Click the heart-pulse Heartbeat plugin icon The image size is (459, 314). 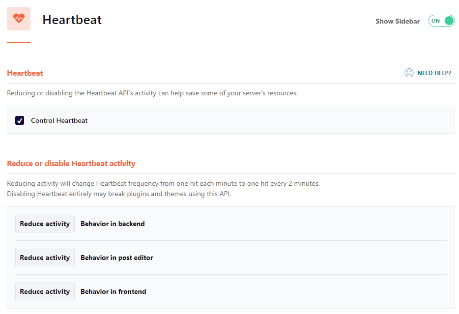coord(18,18)
